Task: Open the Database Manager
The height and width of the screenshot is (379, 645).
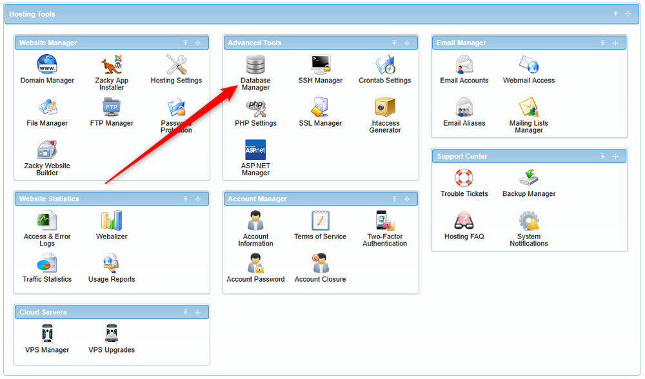Action: (x=255, y=70)
